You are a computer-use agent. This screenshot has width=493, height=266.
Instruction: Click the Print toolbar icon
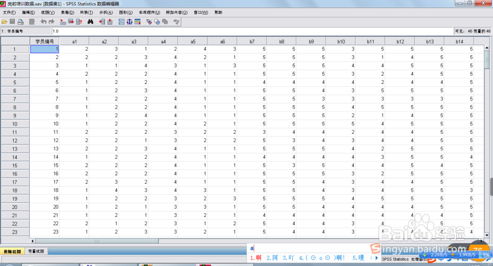pos(21,22)
